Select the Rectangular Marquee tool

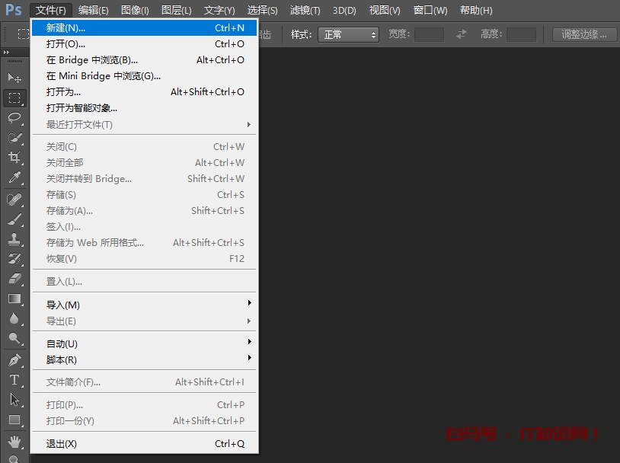pos(14,97)
